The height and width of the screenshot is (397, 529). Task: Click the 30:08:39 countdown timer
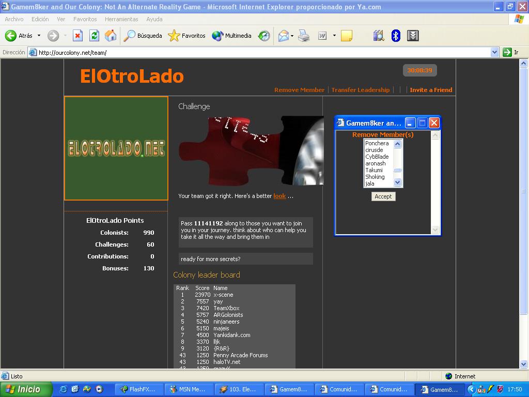(419, 70)
